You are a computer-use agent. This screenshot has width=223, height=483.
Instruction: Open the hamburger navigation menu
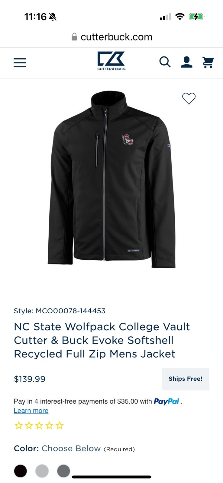pos(20,62)
